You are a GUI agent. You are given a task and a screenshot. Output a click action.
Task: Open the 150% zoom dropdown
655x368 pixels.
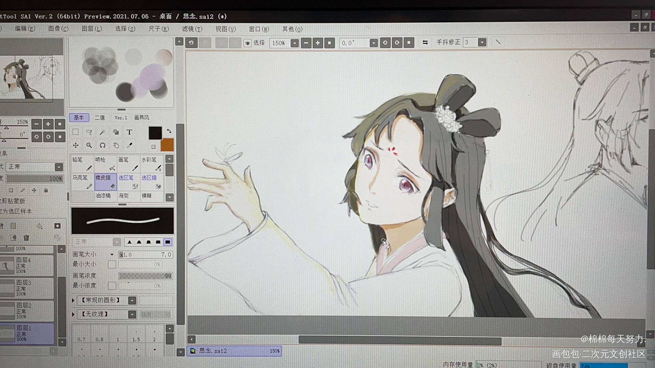coord(295,43)
